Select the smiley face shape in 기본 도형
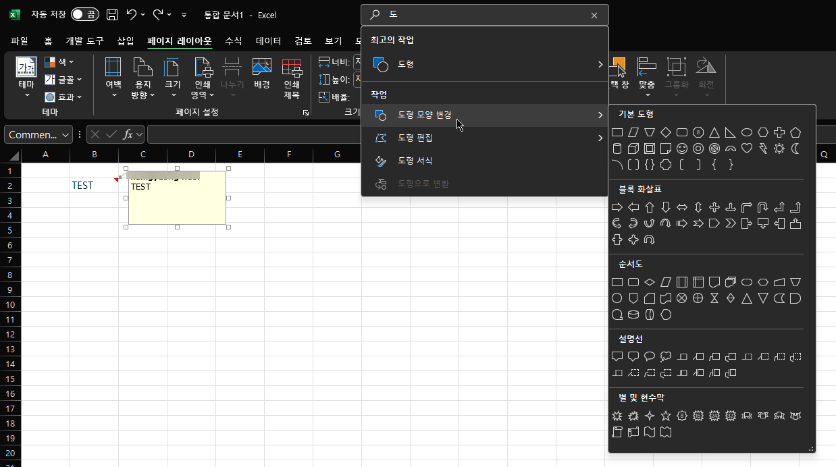 coord(682,148)
